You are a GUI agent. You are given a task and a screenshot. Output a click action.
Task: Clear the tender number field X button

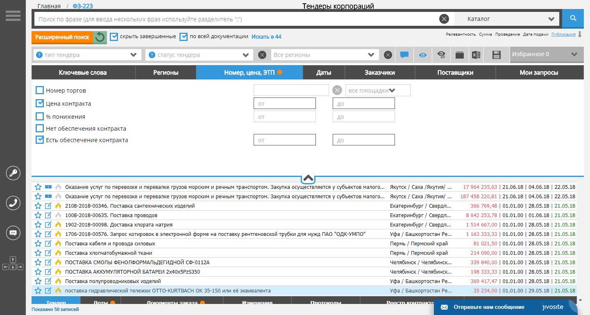tap(337, 91)
